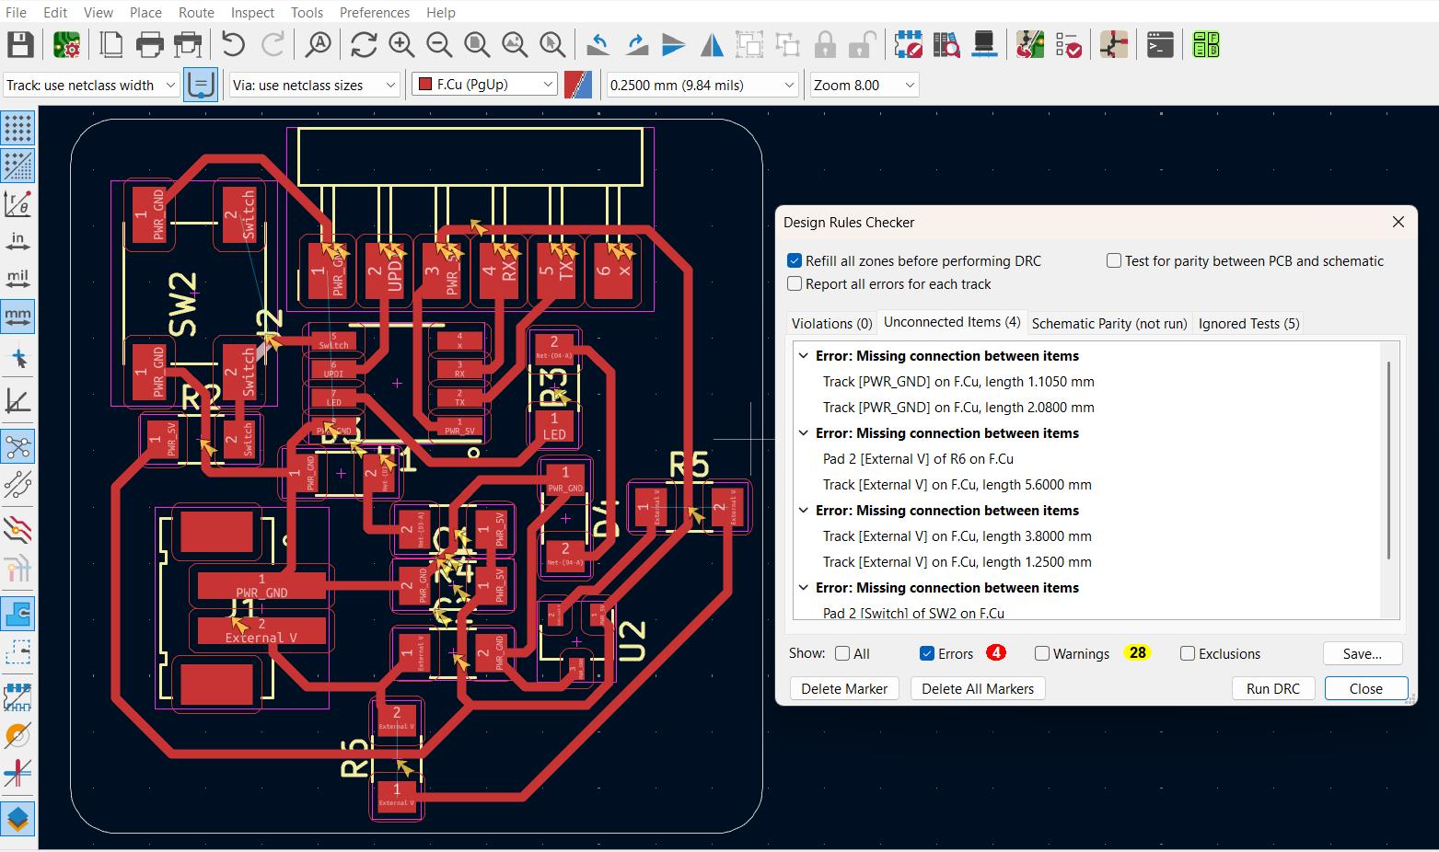Toggle auto track width button

click(x=201, y=85)
